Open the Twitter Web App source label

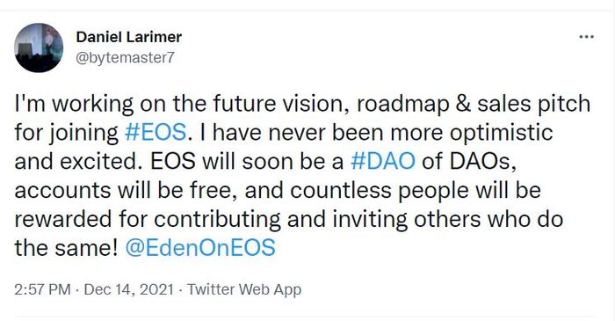coord(244,289)
